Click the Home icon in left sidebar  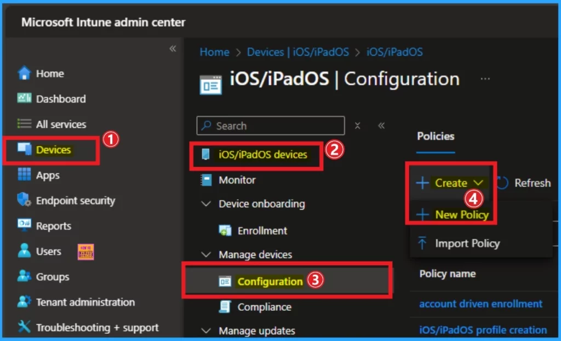24,73
